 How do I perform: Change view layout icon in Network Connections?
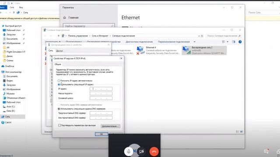pos(224,42)
